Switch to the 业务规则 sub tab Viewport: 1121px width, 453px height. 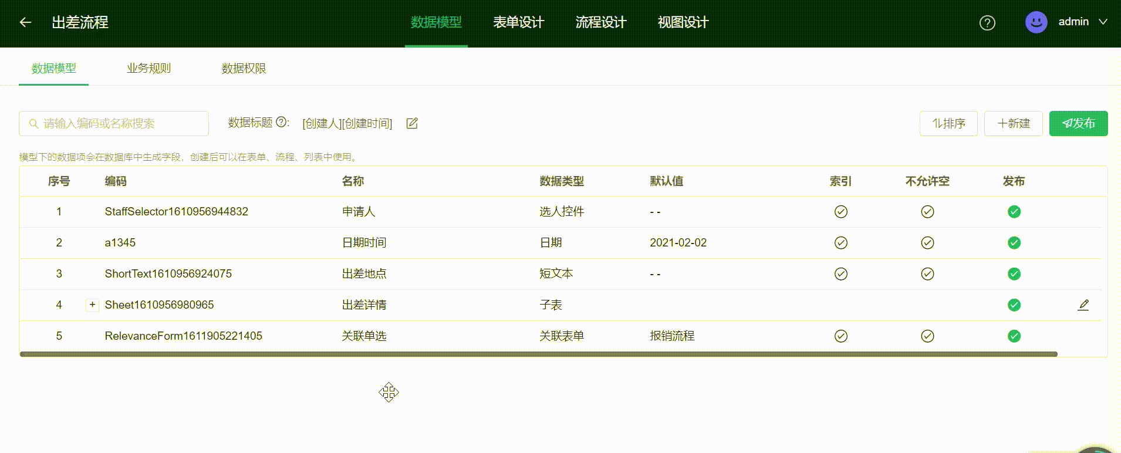(x=148, y=69)
